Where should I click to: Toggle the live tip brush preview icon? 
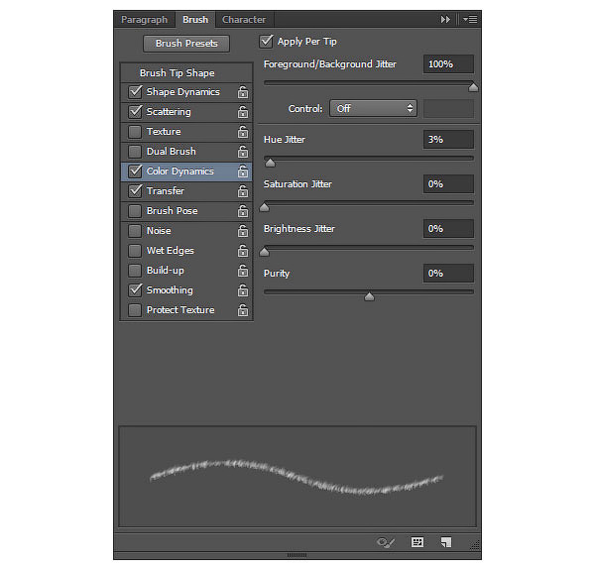coord(386,542)
